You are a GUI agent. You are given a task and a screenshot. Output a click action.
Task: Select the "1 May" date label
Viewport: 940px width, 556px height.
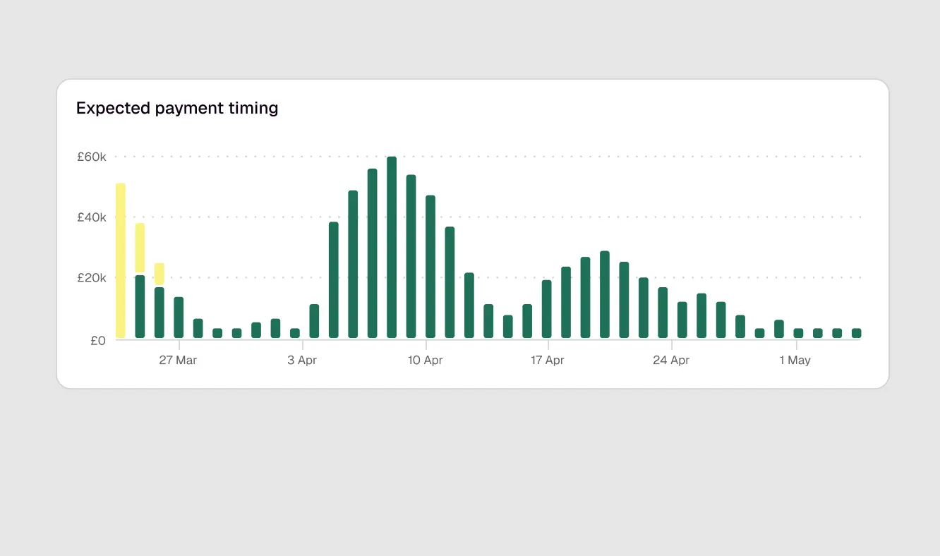coord(795,361)
